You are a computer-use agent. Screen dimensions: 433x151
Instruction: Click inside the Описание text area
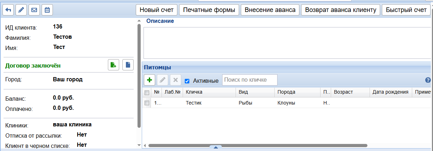click(287, 43)
